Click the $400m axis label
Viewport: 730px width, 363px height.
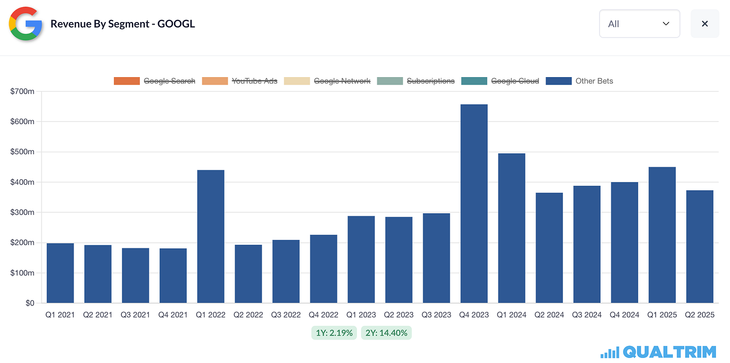22,182
